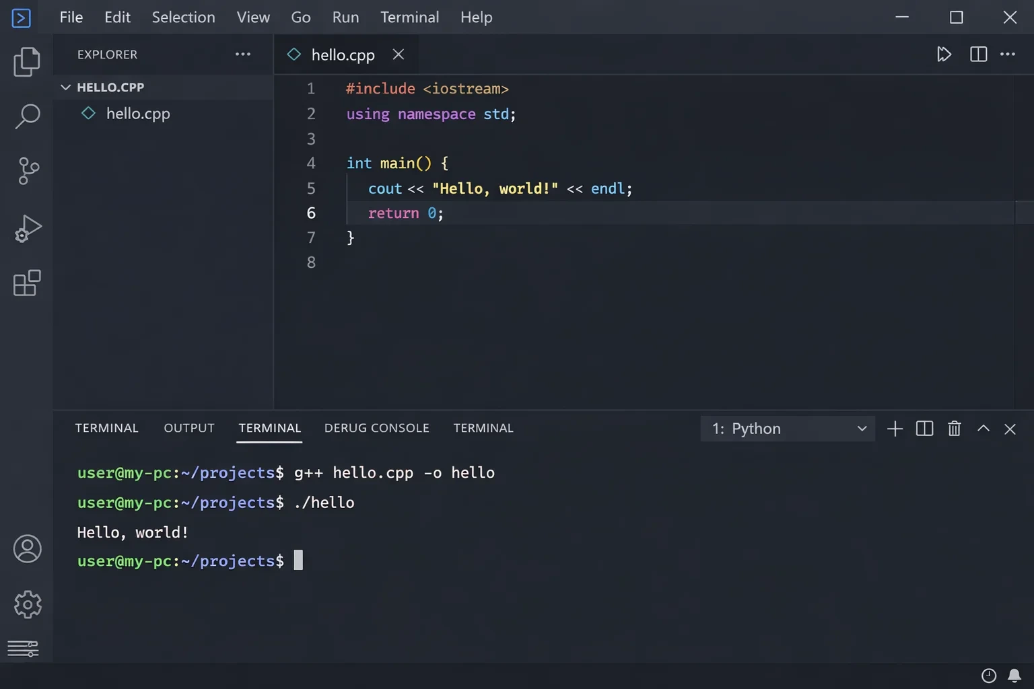Open the Go menu
This screenshot has height=689, width=1034.
click(x=301, y=17)
